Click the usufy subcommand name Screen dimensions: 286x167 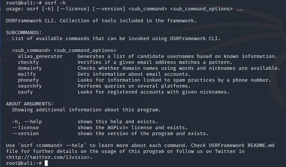tap(25, 92)
